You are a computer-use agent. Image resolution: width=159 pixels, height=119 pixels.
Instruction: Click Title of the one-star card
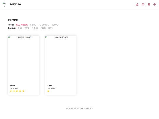[x=49, y=86]
